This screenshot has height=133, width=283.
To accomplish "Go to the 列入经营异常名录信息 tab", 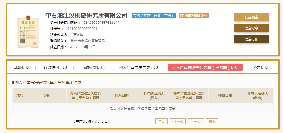I will tap(138, 67).
